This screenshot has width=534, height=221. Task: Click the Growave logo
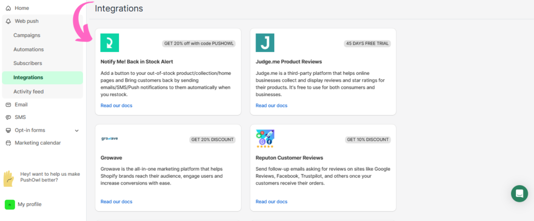110,138
